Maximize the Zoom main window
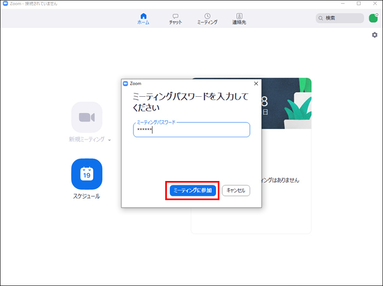Image resolution: width=383 pixels, height=286 pixels. tap(358, 4)
